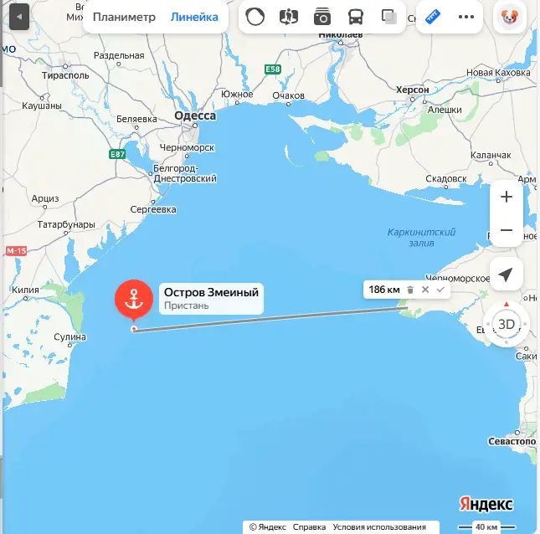
Task: Open the panoramas map icon
Action: pos(289,17)
